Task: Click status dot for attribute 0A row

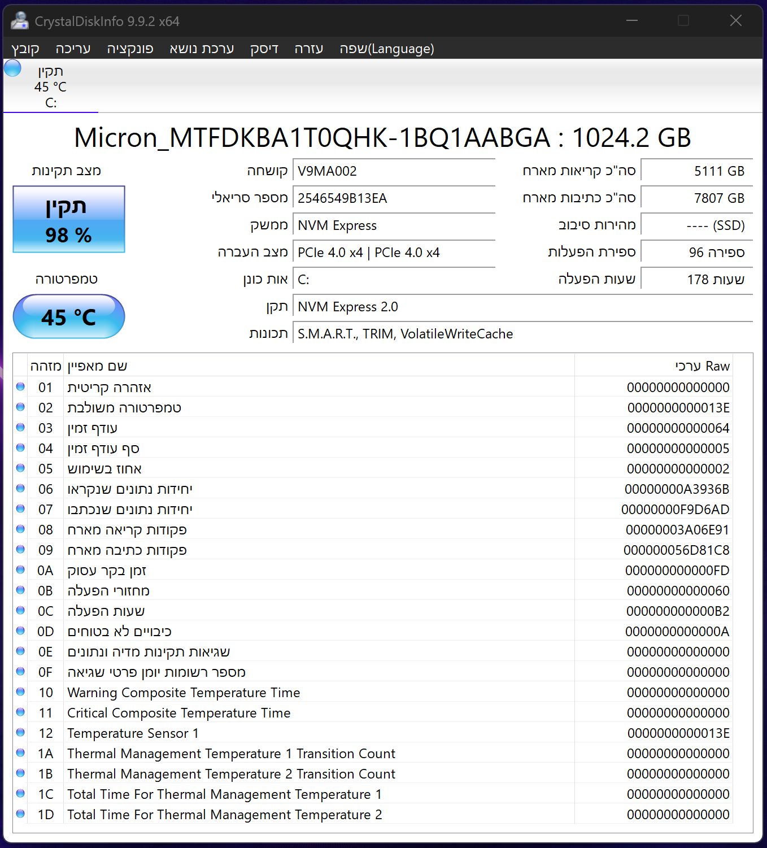Action: (x=20, y=570)
